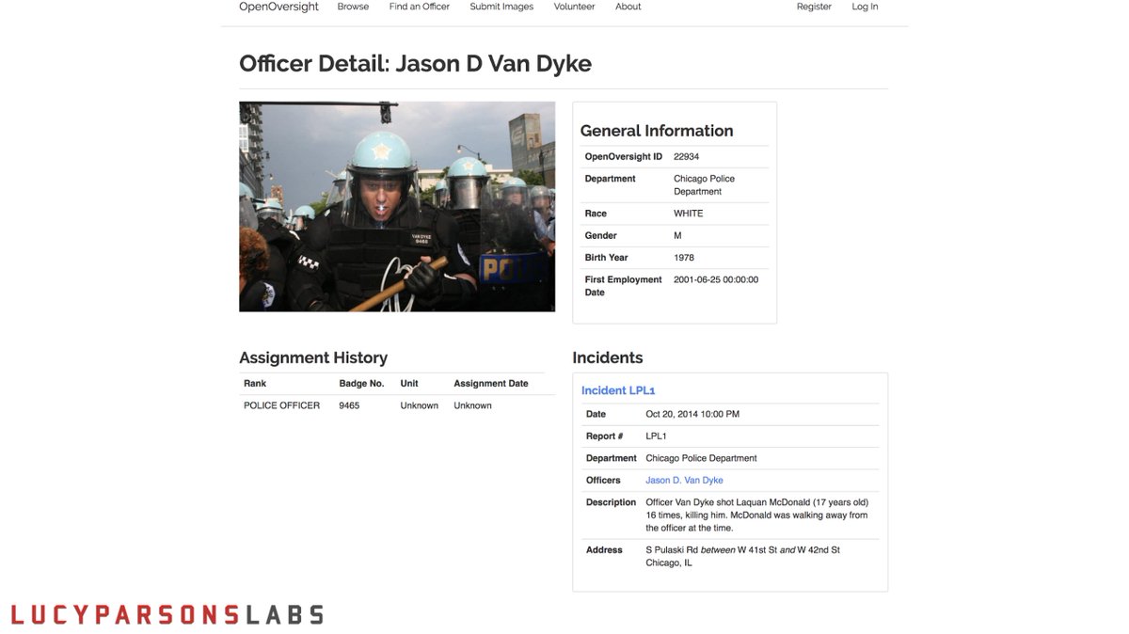Click the Register link
1129x634 pixels.
pos(814,7)
